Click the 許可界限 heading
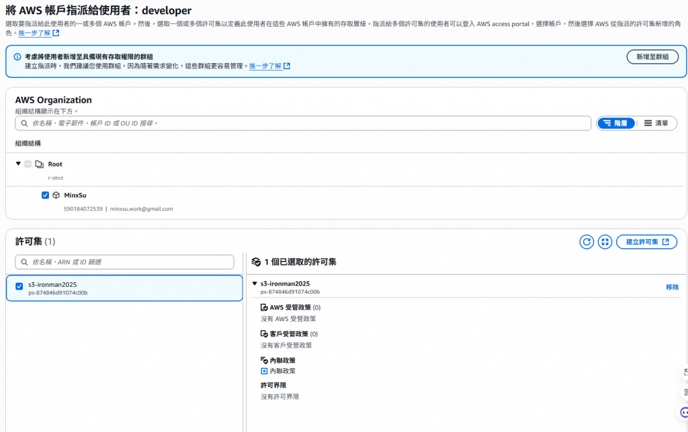 (x=273, y=385)
